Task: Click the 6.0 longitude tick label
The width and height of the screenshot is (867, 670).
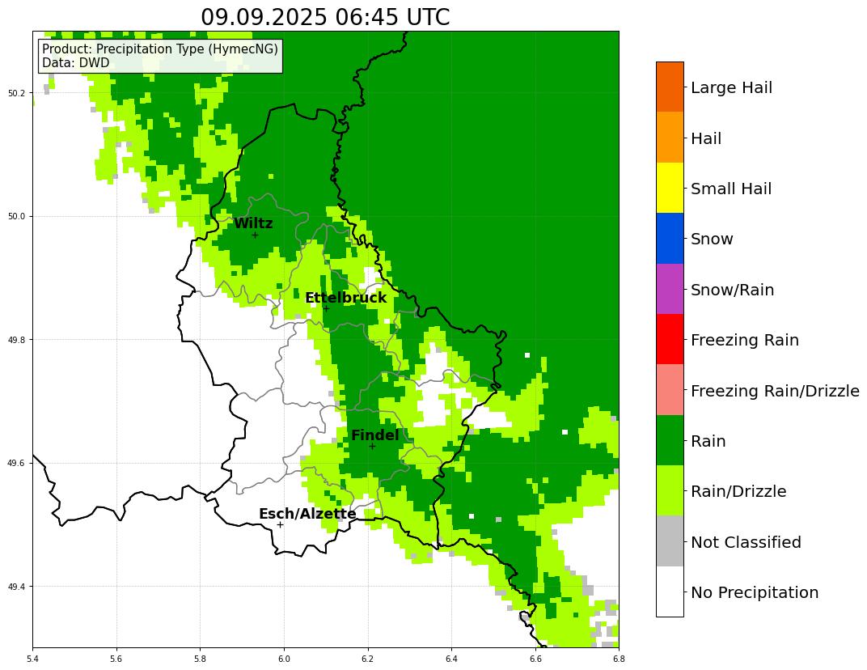Action: 284,659
